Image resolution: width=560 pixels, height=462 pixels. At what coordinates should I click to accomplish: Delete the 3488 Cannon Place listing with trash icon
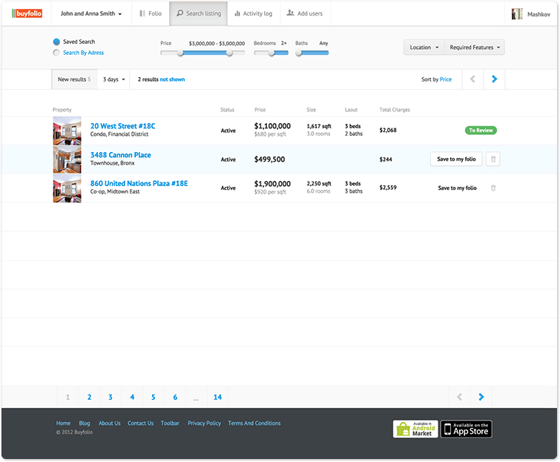(x=495, y=159)
